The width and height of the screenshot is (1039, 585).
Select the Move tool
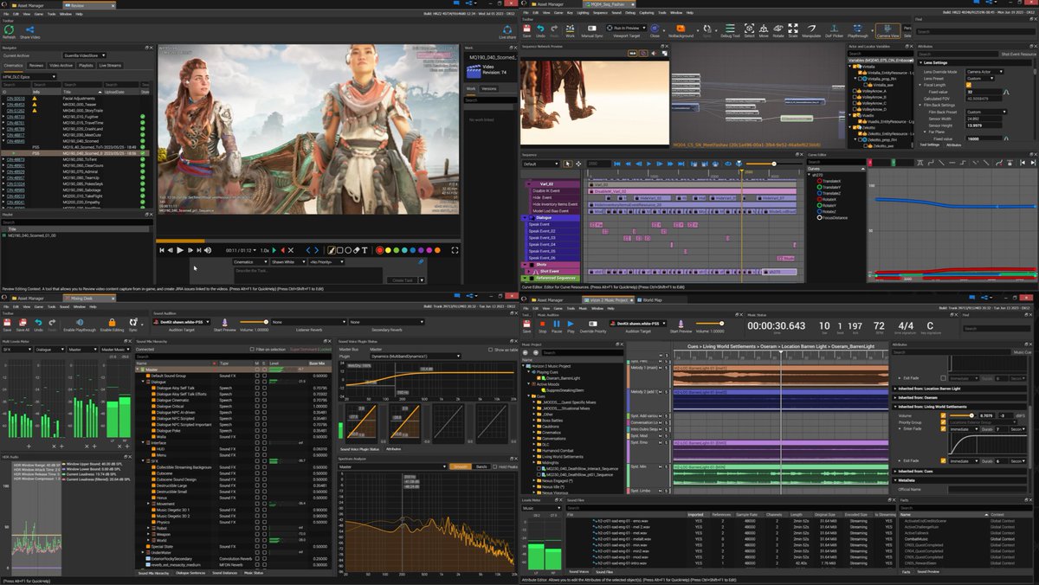coord(764,31)
